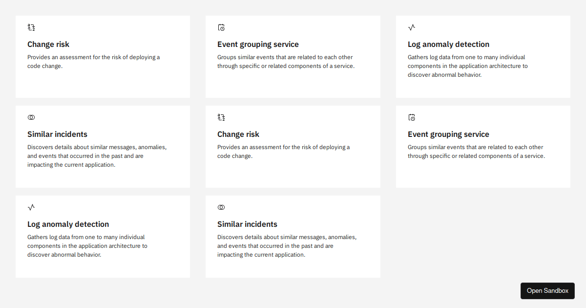
Task: Click the eye icon on Similar incidents card
Action: 31,117
